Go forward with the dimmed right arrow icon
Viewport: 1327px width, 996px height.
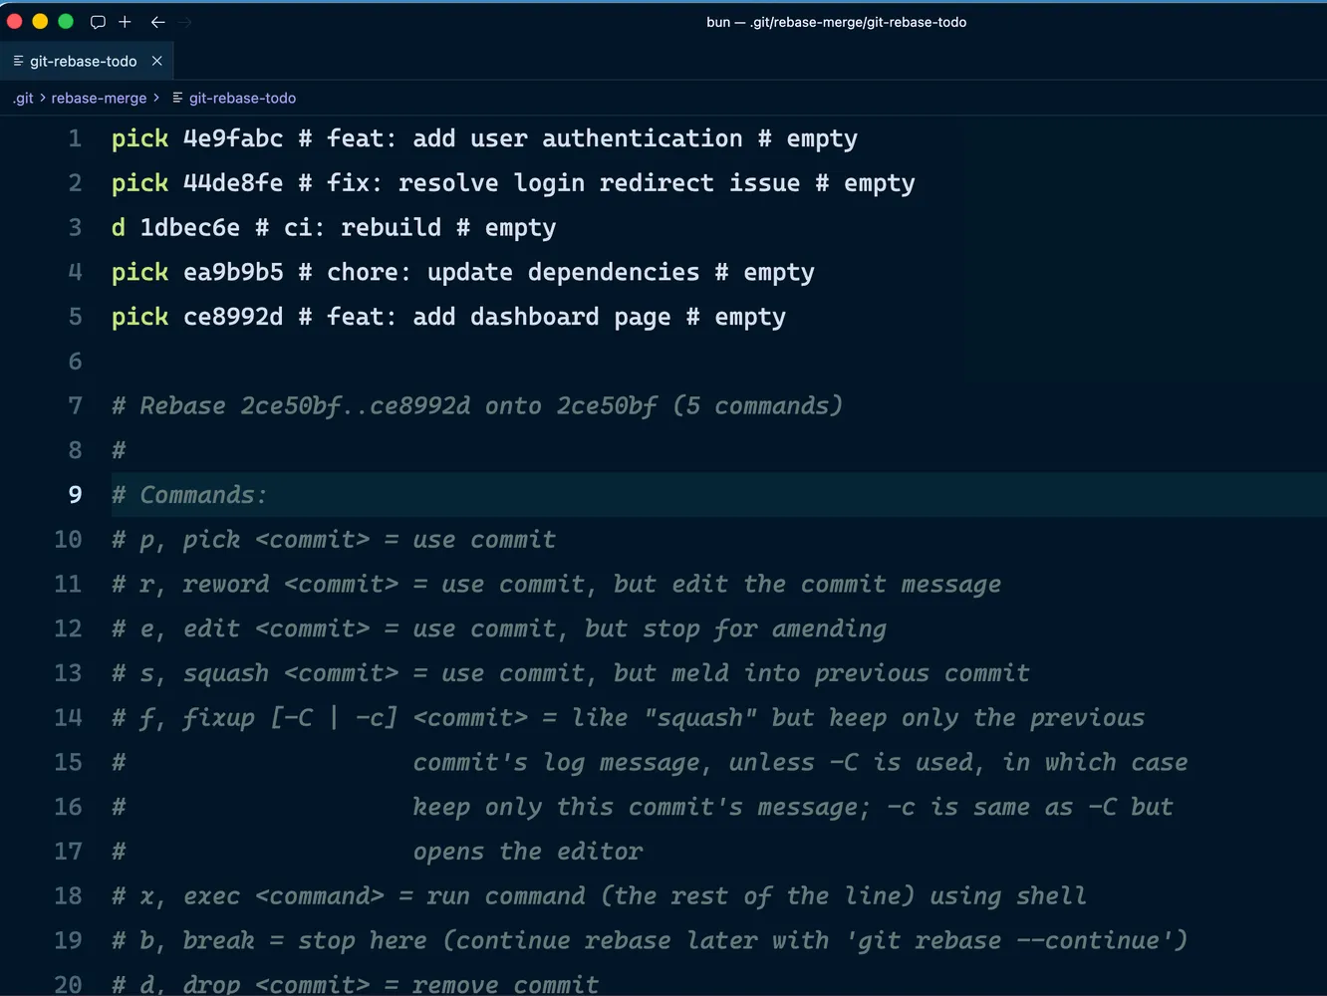coord(185,22)
